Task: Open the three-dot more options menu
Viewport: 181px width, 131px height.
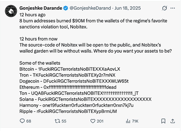Action: coord(173,8)
